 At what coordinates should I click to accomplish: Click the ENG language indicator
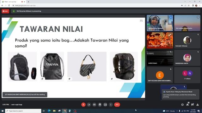tap(188, 111)
